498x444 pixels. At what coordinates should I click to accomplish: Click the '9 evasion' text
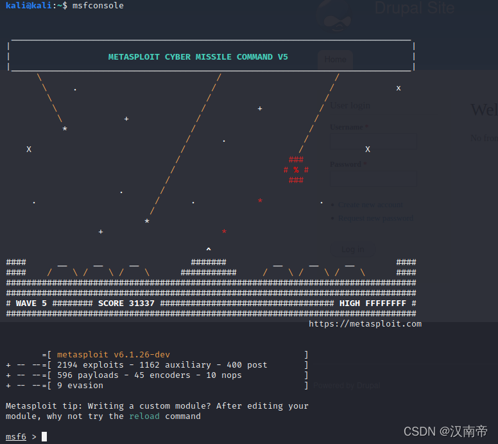(80, 385)
